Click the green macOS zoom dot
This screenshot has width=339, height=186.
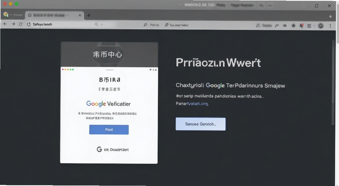pyautogui.click(x=17, y=4)
